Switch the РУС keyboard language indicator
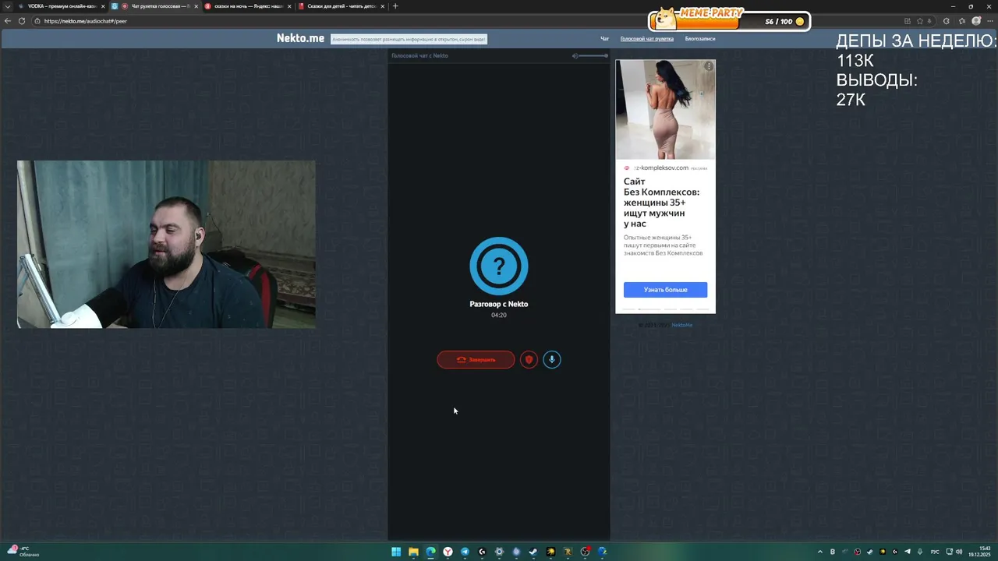Viewport: 998px width, 561px height. tap(935, 552)
